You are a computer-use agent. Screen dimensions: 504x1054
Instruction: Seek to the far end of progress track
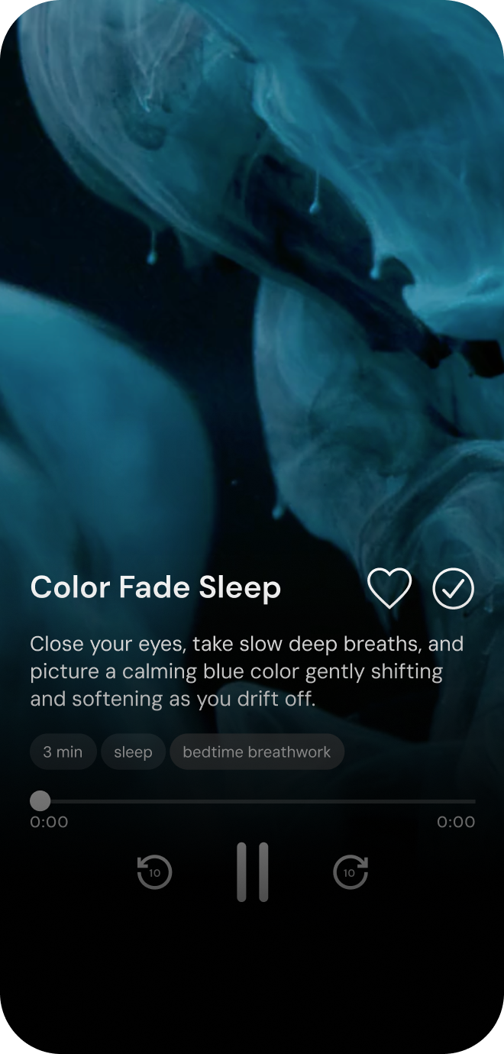point(473,801)
